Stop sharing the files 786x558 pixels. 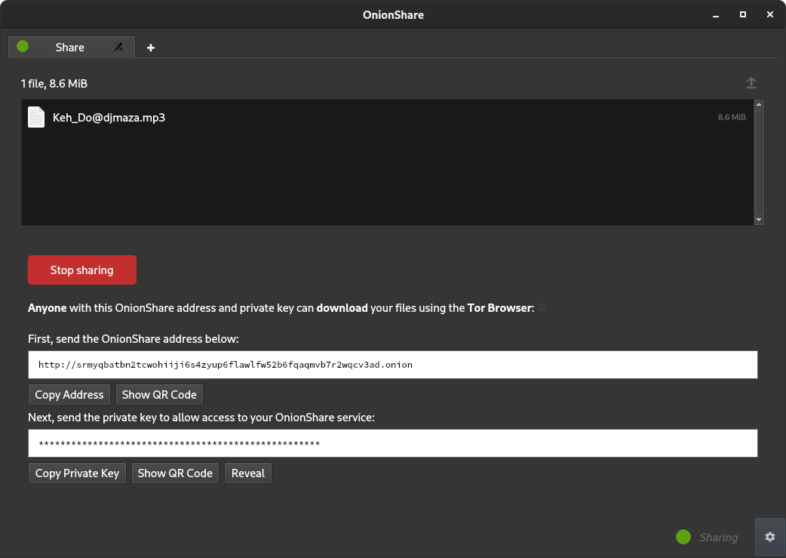coord(81,270)
